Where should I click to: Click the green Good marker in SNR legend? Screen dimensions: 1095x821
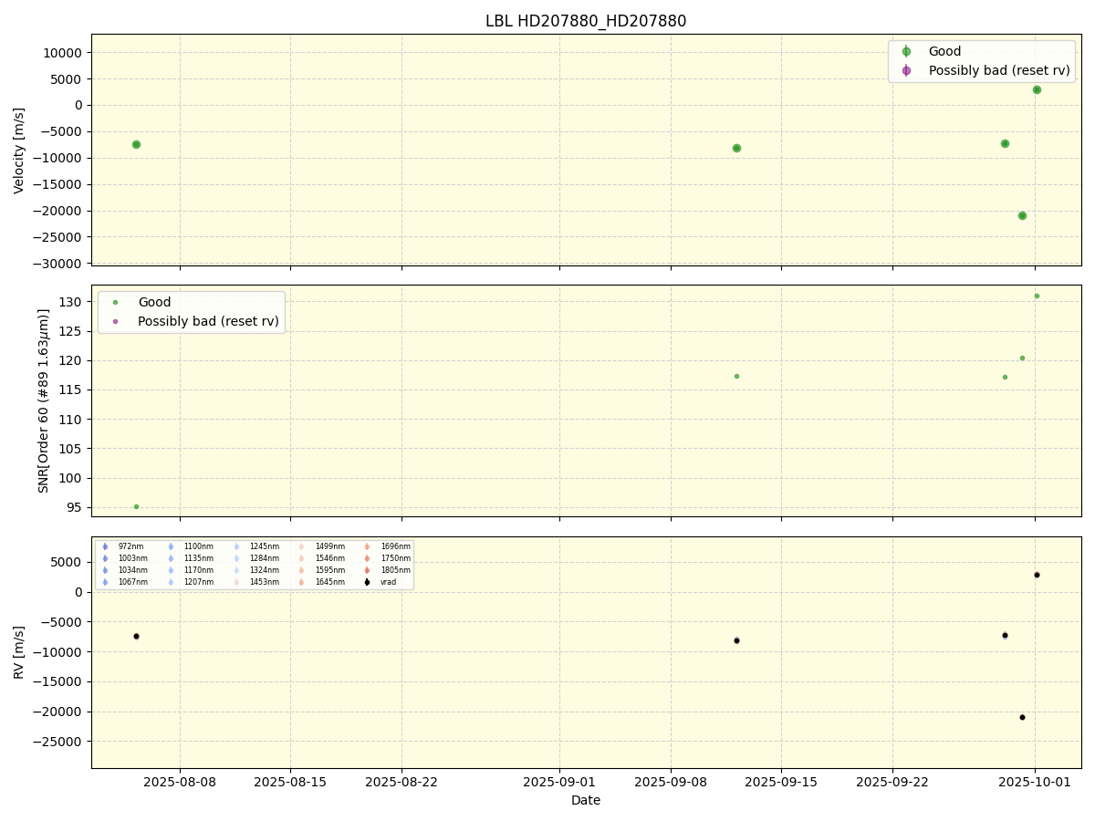coord(115,303)
